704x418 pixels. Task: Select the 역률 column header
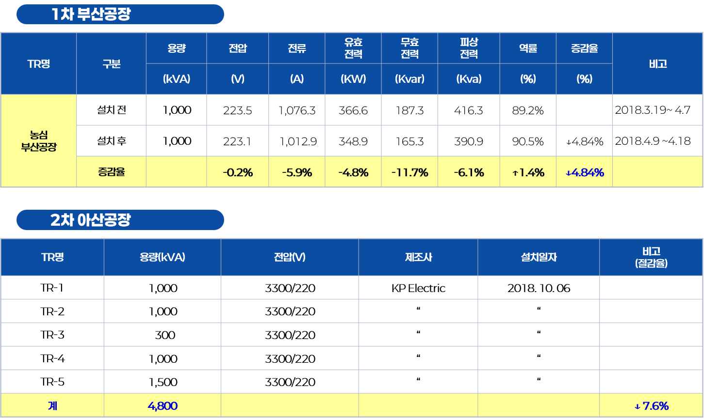528,48
